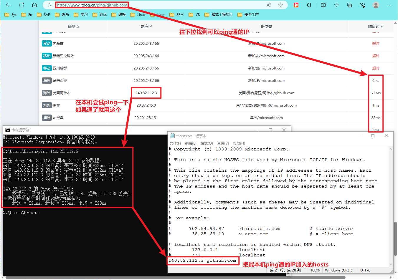
Task: Click the 响应IP column header
Action: click(146, 26)
